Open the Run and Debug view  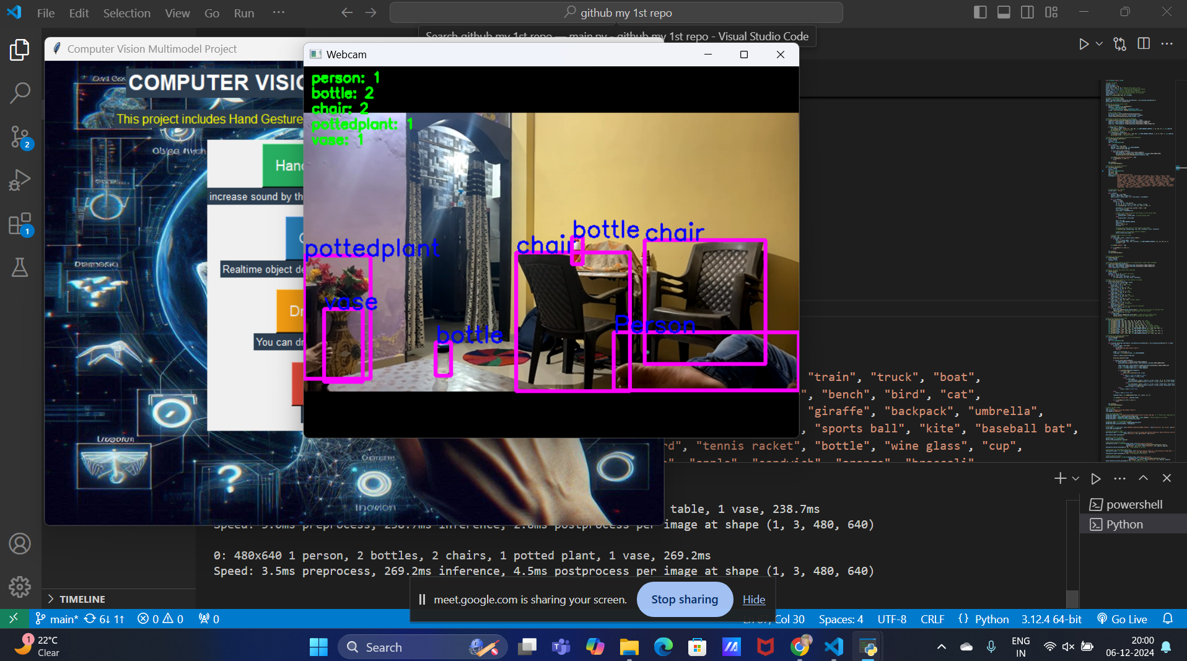tap(20, 180)
